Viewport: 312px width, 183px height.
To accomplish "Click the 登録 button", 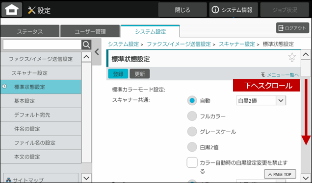I will coord(118,74).
